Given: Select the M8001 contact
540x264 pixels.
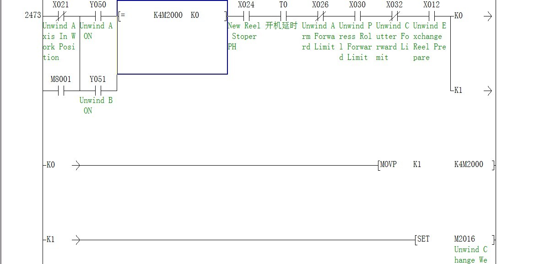Looking at the screenshot, I should pos(61,91).
